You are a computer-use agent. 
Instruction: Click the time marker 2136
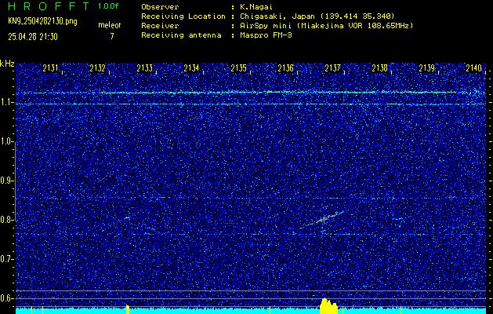[x=286, y=68]
